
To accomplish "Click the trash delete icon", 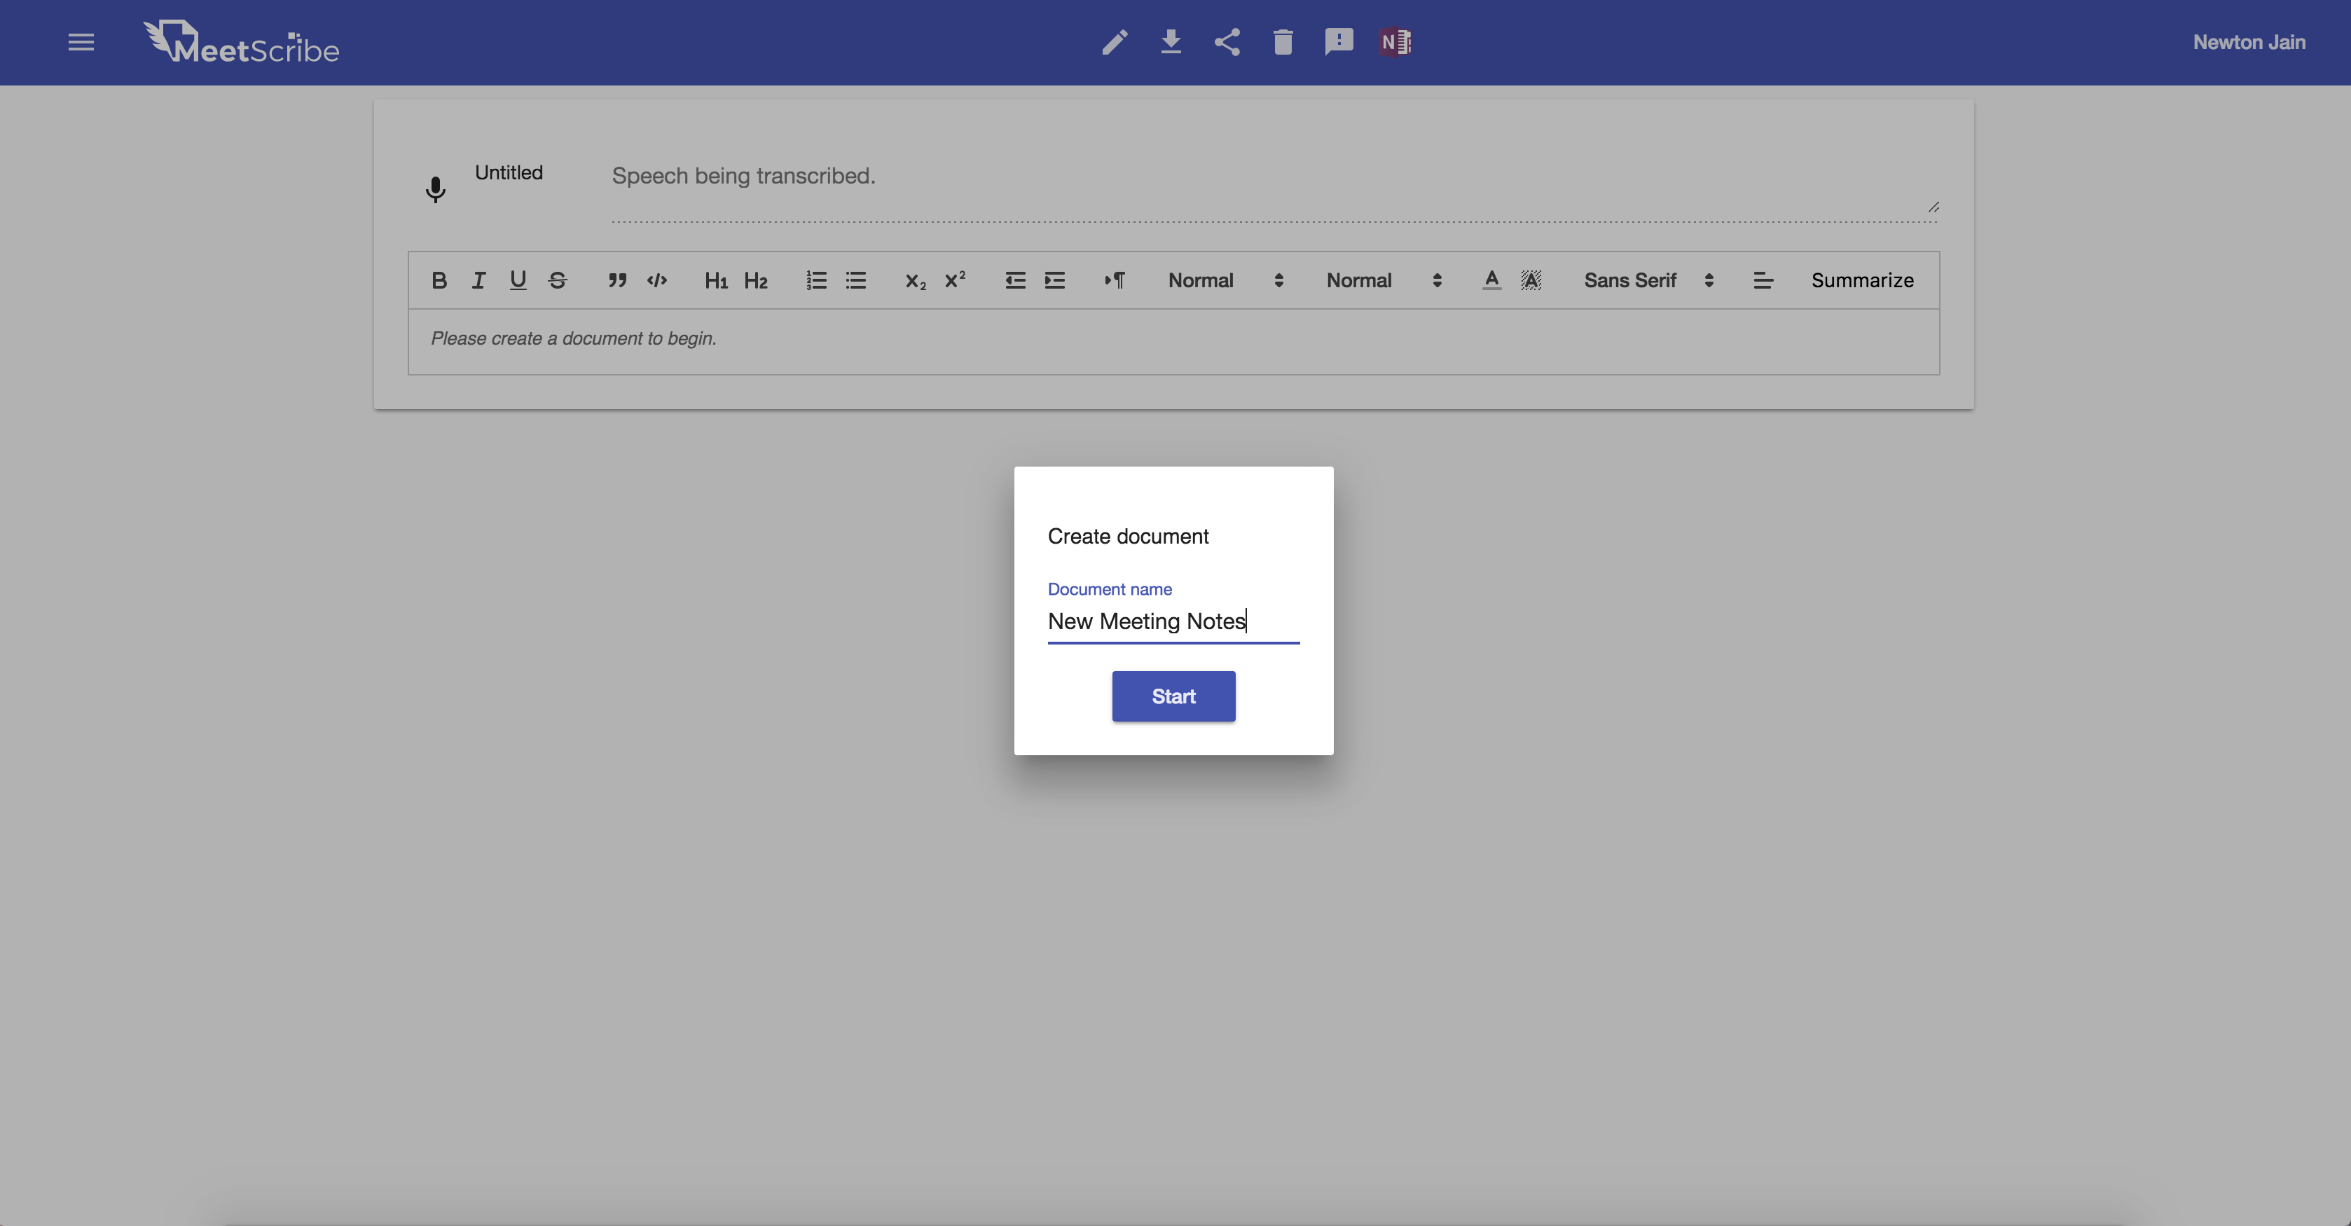I will click(1282, 42).
